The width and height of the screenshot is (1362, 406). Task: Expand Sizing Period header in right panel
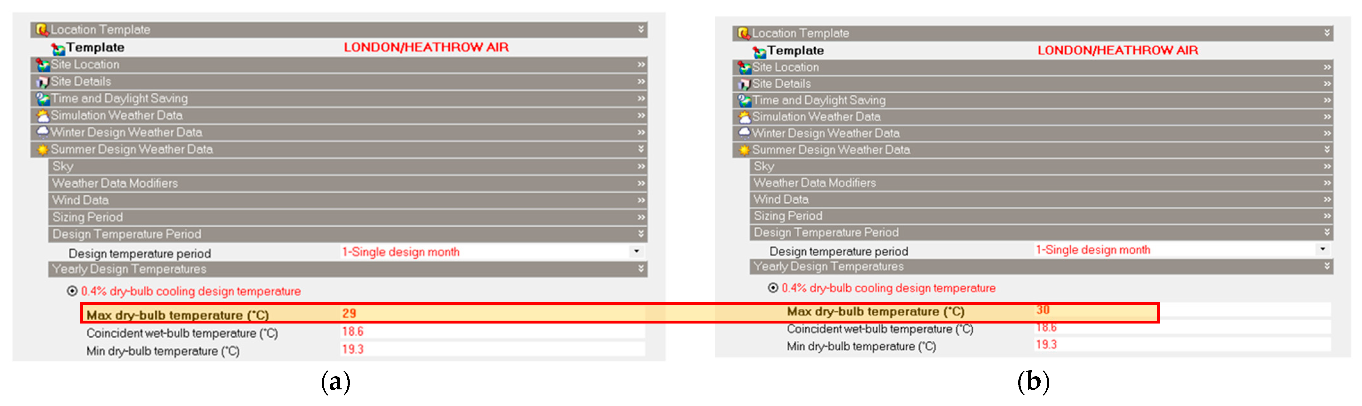click(788, 216)
